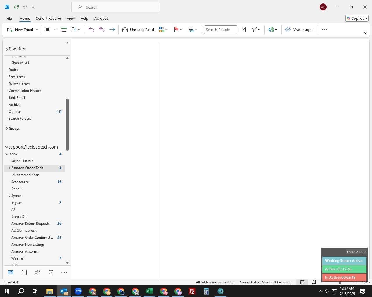
Task: Open the Address Book icon
Action: pos(244,30)
